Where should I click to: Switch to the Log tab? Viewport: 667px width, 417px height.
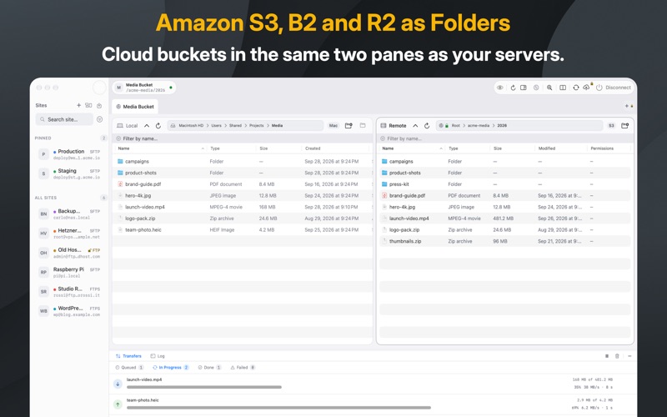click(158, 356)
